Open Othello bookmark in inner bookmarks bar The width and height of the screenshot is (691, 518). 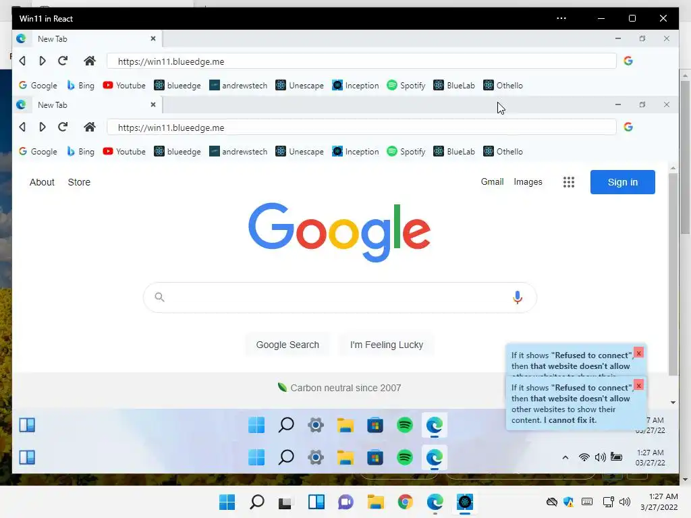pyautogui.click(x=503, y=152)
